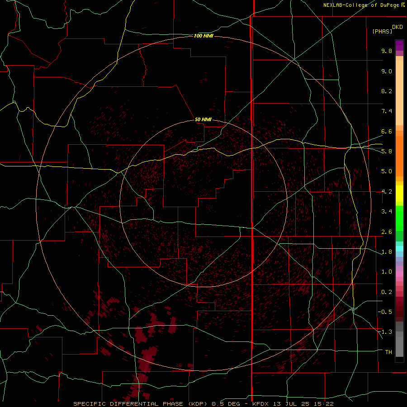This screenshot has height=407, width=407.
Task: Click the SPECIFIC DIFFERENTIAL PHASE (KDP) caption
Action: coord(142,404)
